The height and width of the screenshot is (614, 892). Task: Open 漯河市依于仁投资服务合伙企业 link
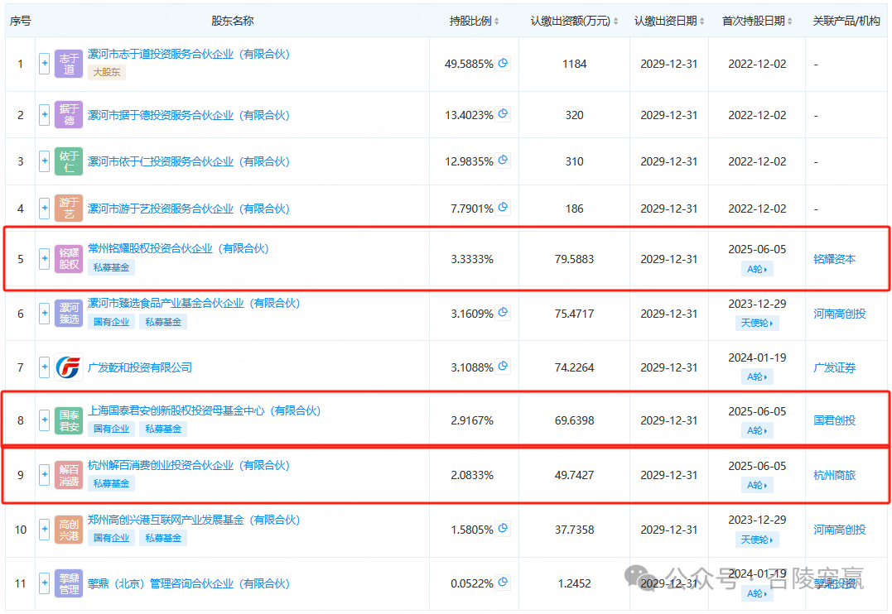click(x=189, y=162)
